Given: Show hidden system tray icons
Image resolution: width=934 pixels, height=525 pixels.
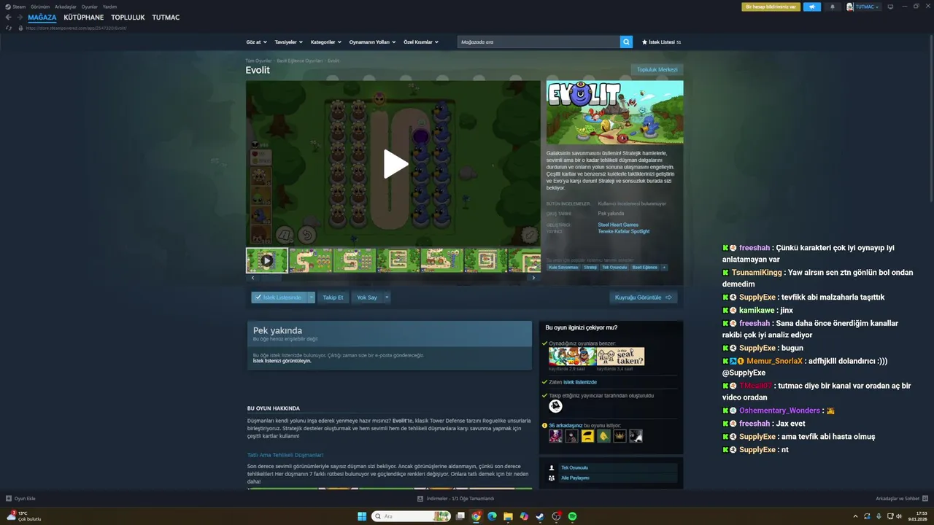Looking at the screenshot, I should coord(855,516).
